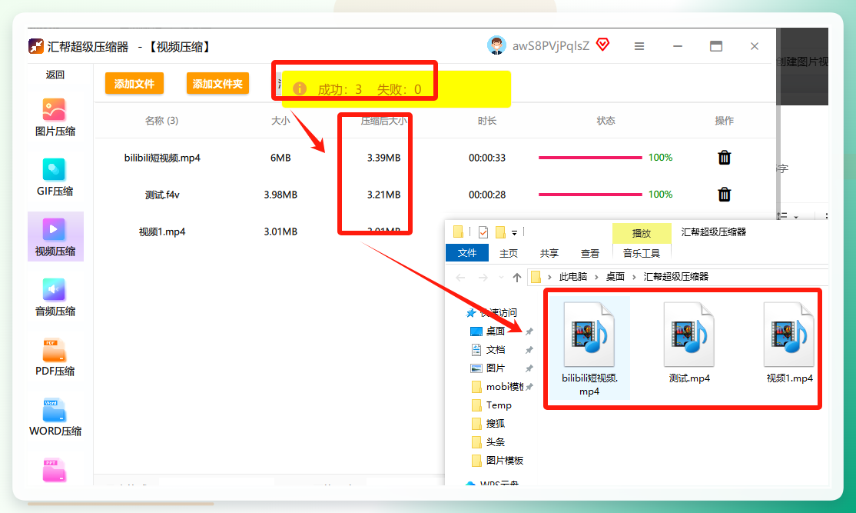
Task: Delete the bilibili短视频.mp4 row with trash icon
Action: [724, 158]
